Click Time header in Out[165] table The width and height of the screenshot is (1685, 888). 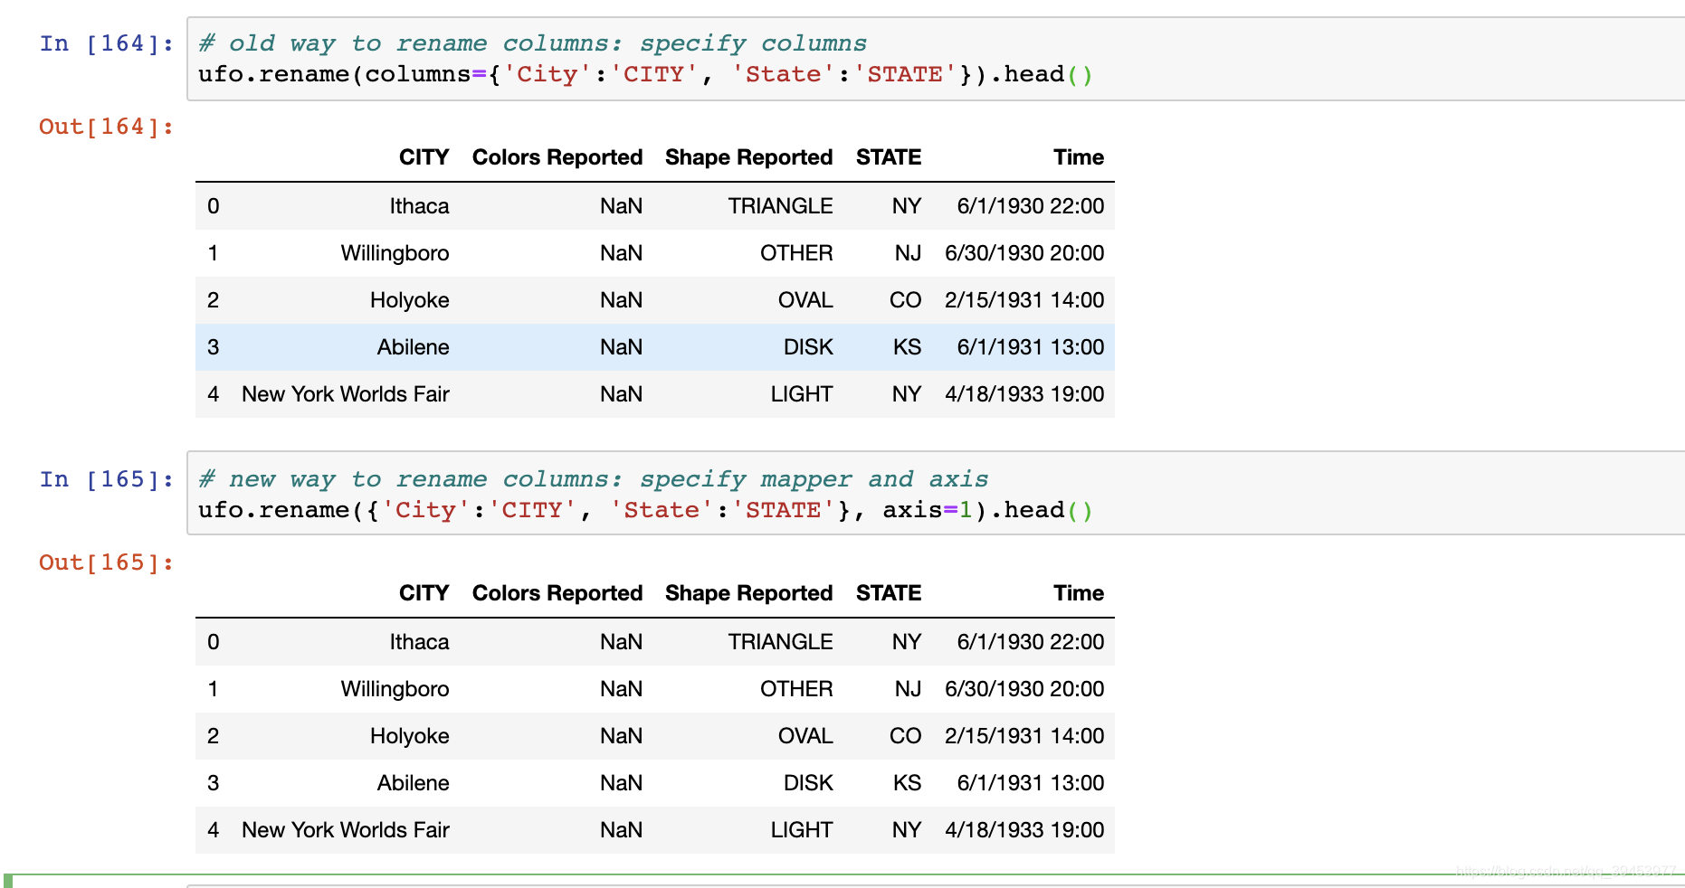[1079, 593]
